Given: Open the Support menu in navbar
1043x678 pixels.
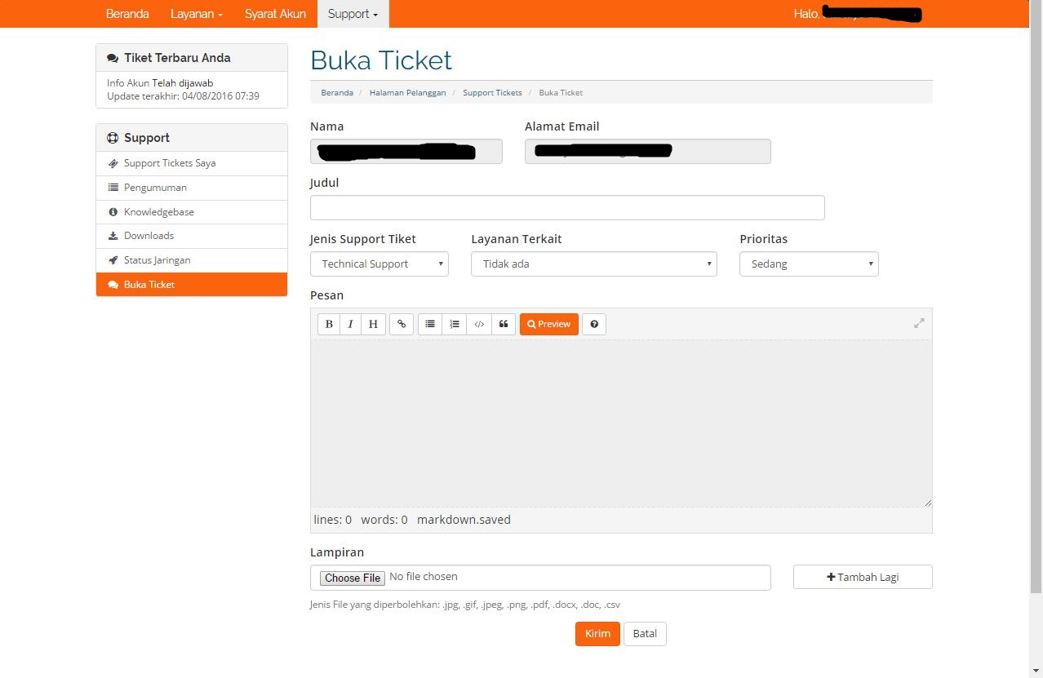Looking at the screenshot, I should point(353,14).
